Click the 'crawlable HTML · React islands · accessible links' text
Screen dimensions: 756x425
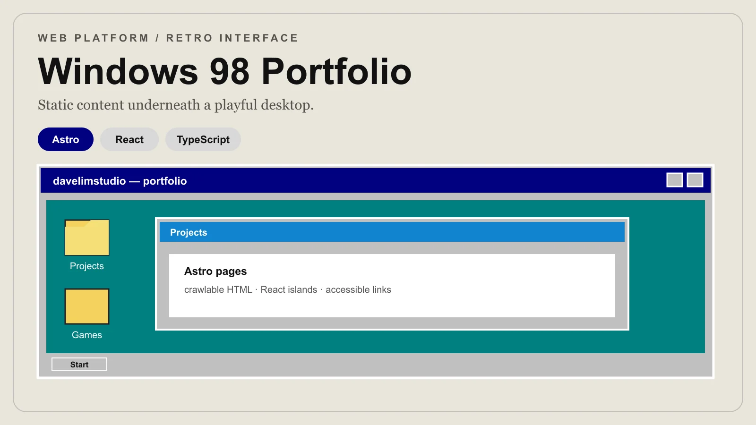coord(288,289)
